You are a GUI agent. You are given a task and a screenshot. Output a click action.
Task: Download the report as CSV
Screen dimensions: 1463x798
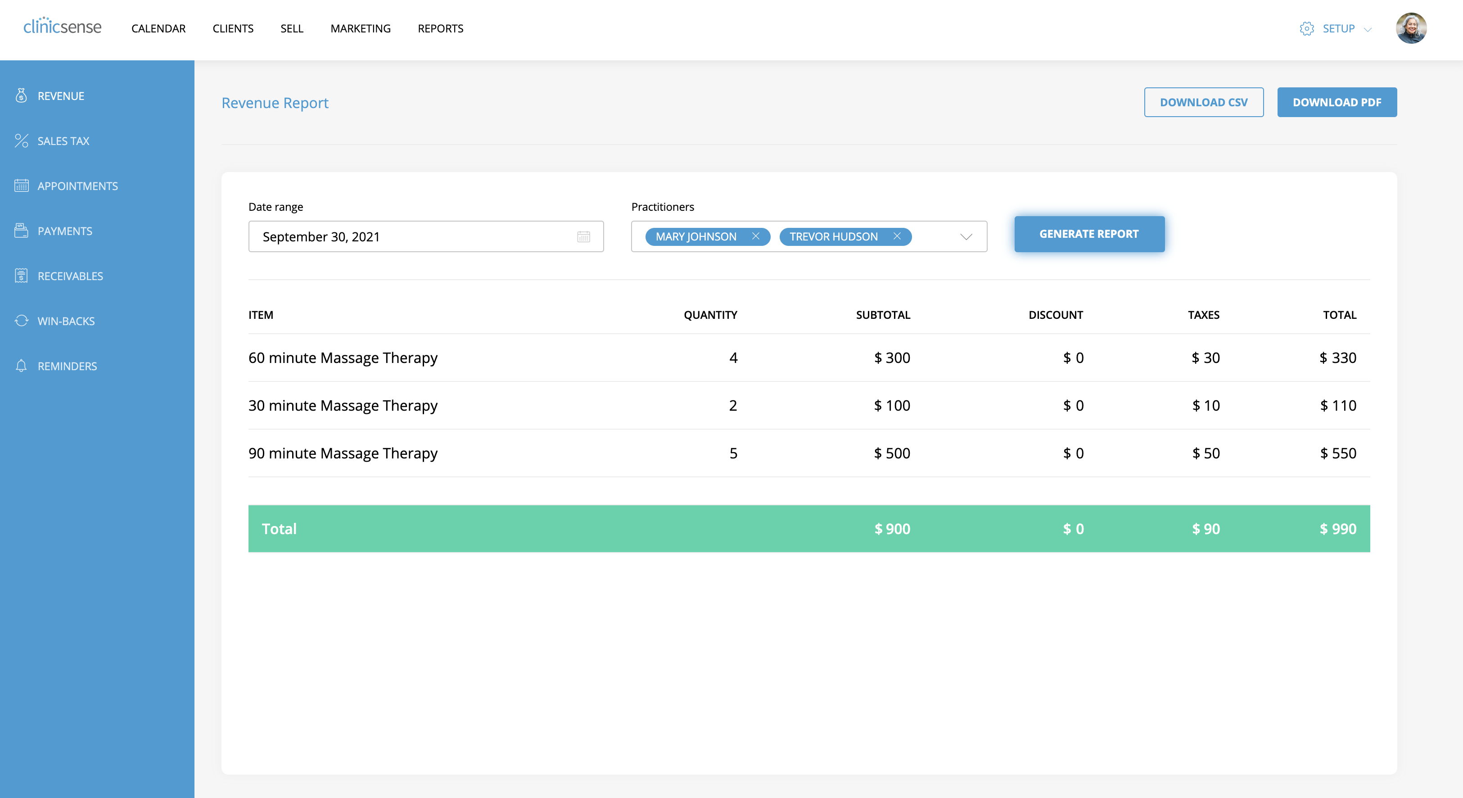click(1203, 102)
